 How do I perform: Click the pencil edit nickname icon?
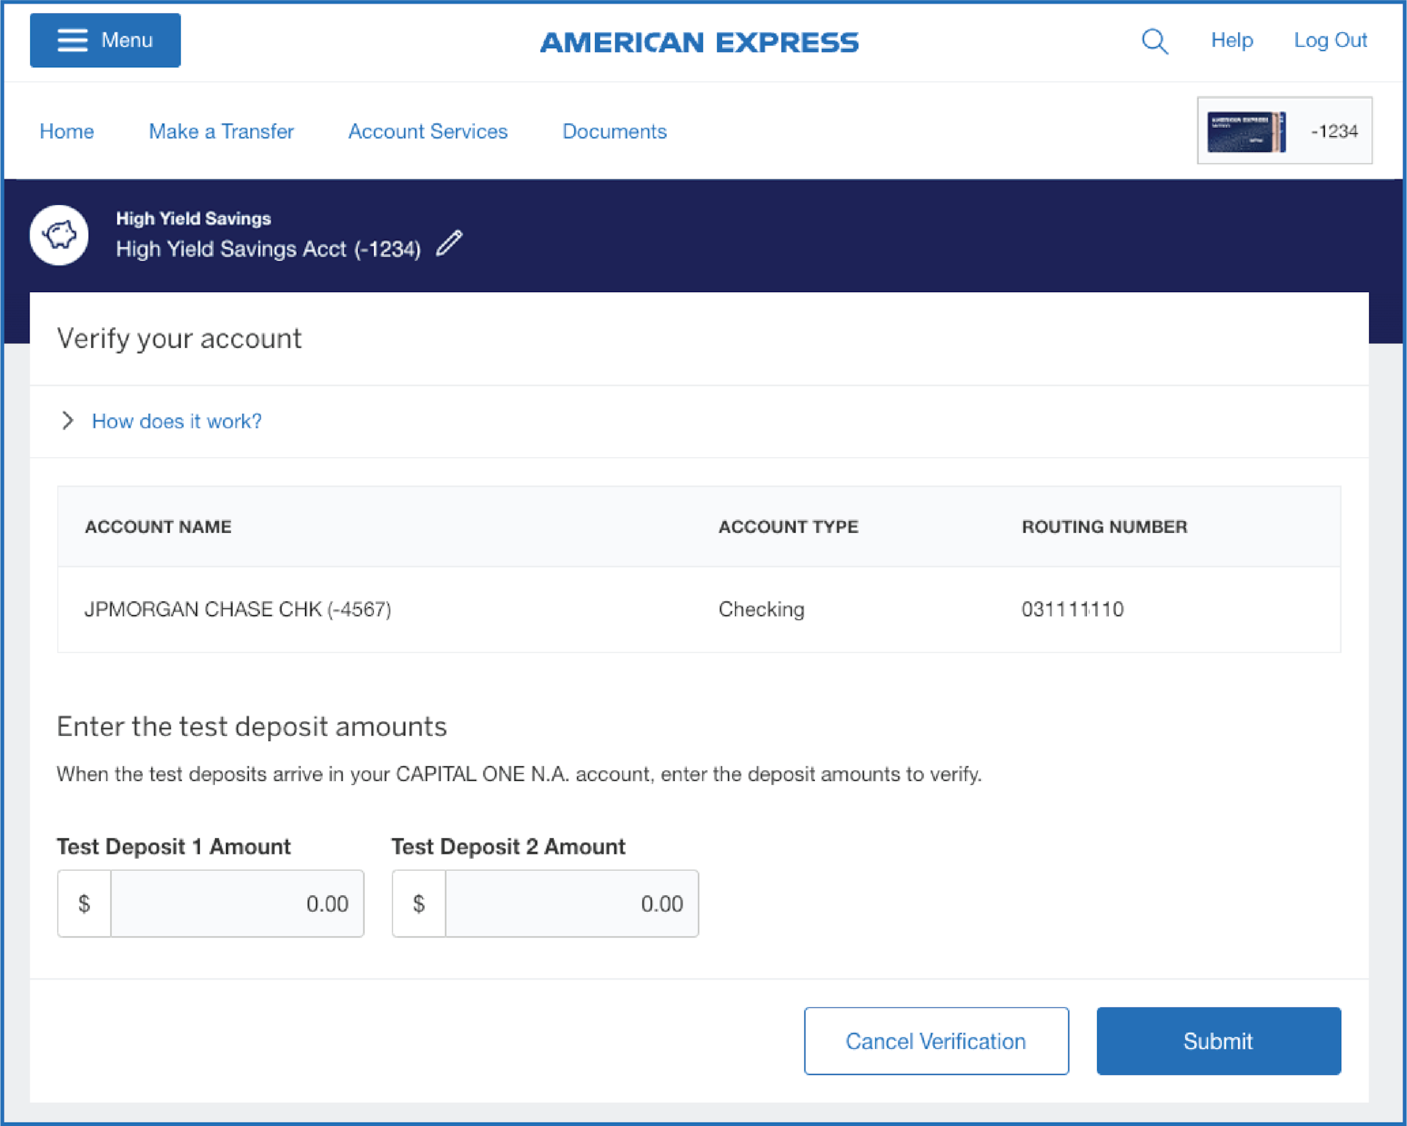[x=449, y=244]
